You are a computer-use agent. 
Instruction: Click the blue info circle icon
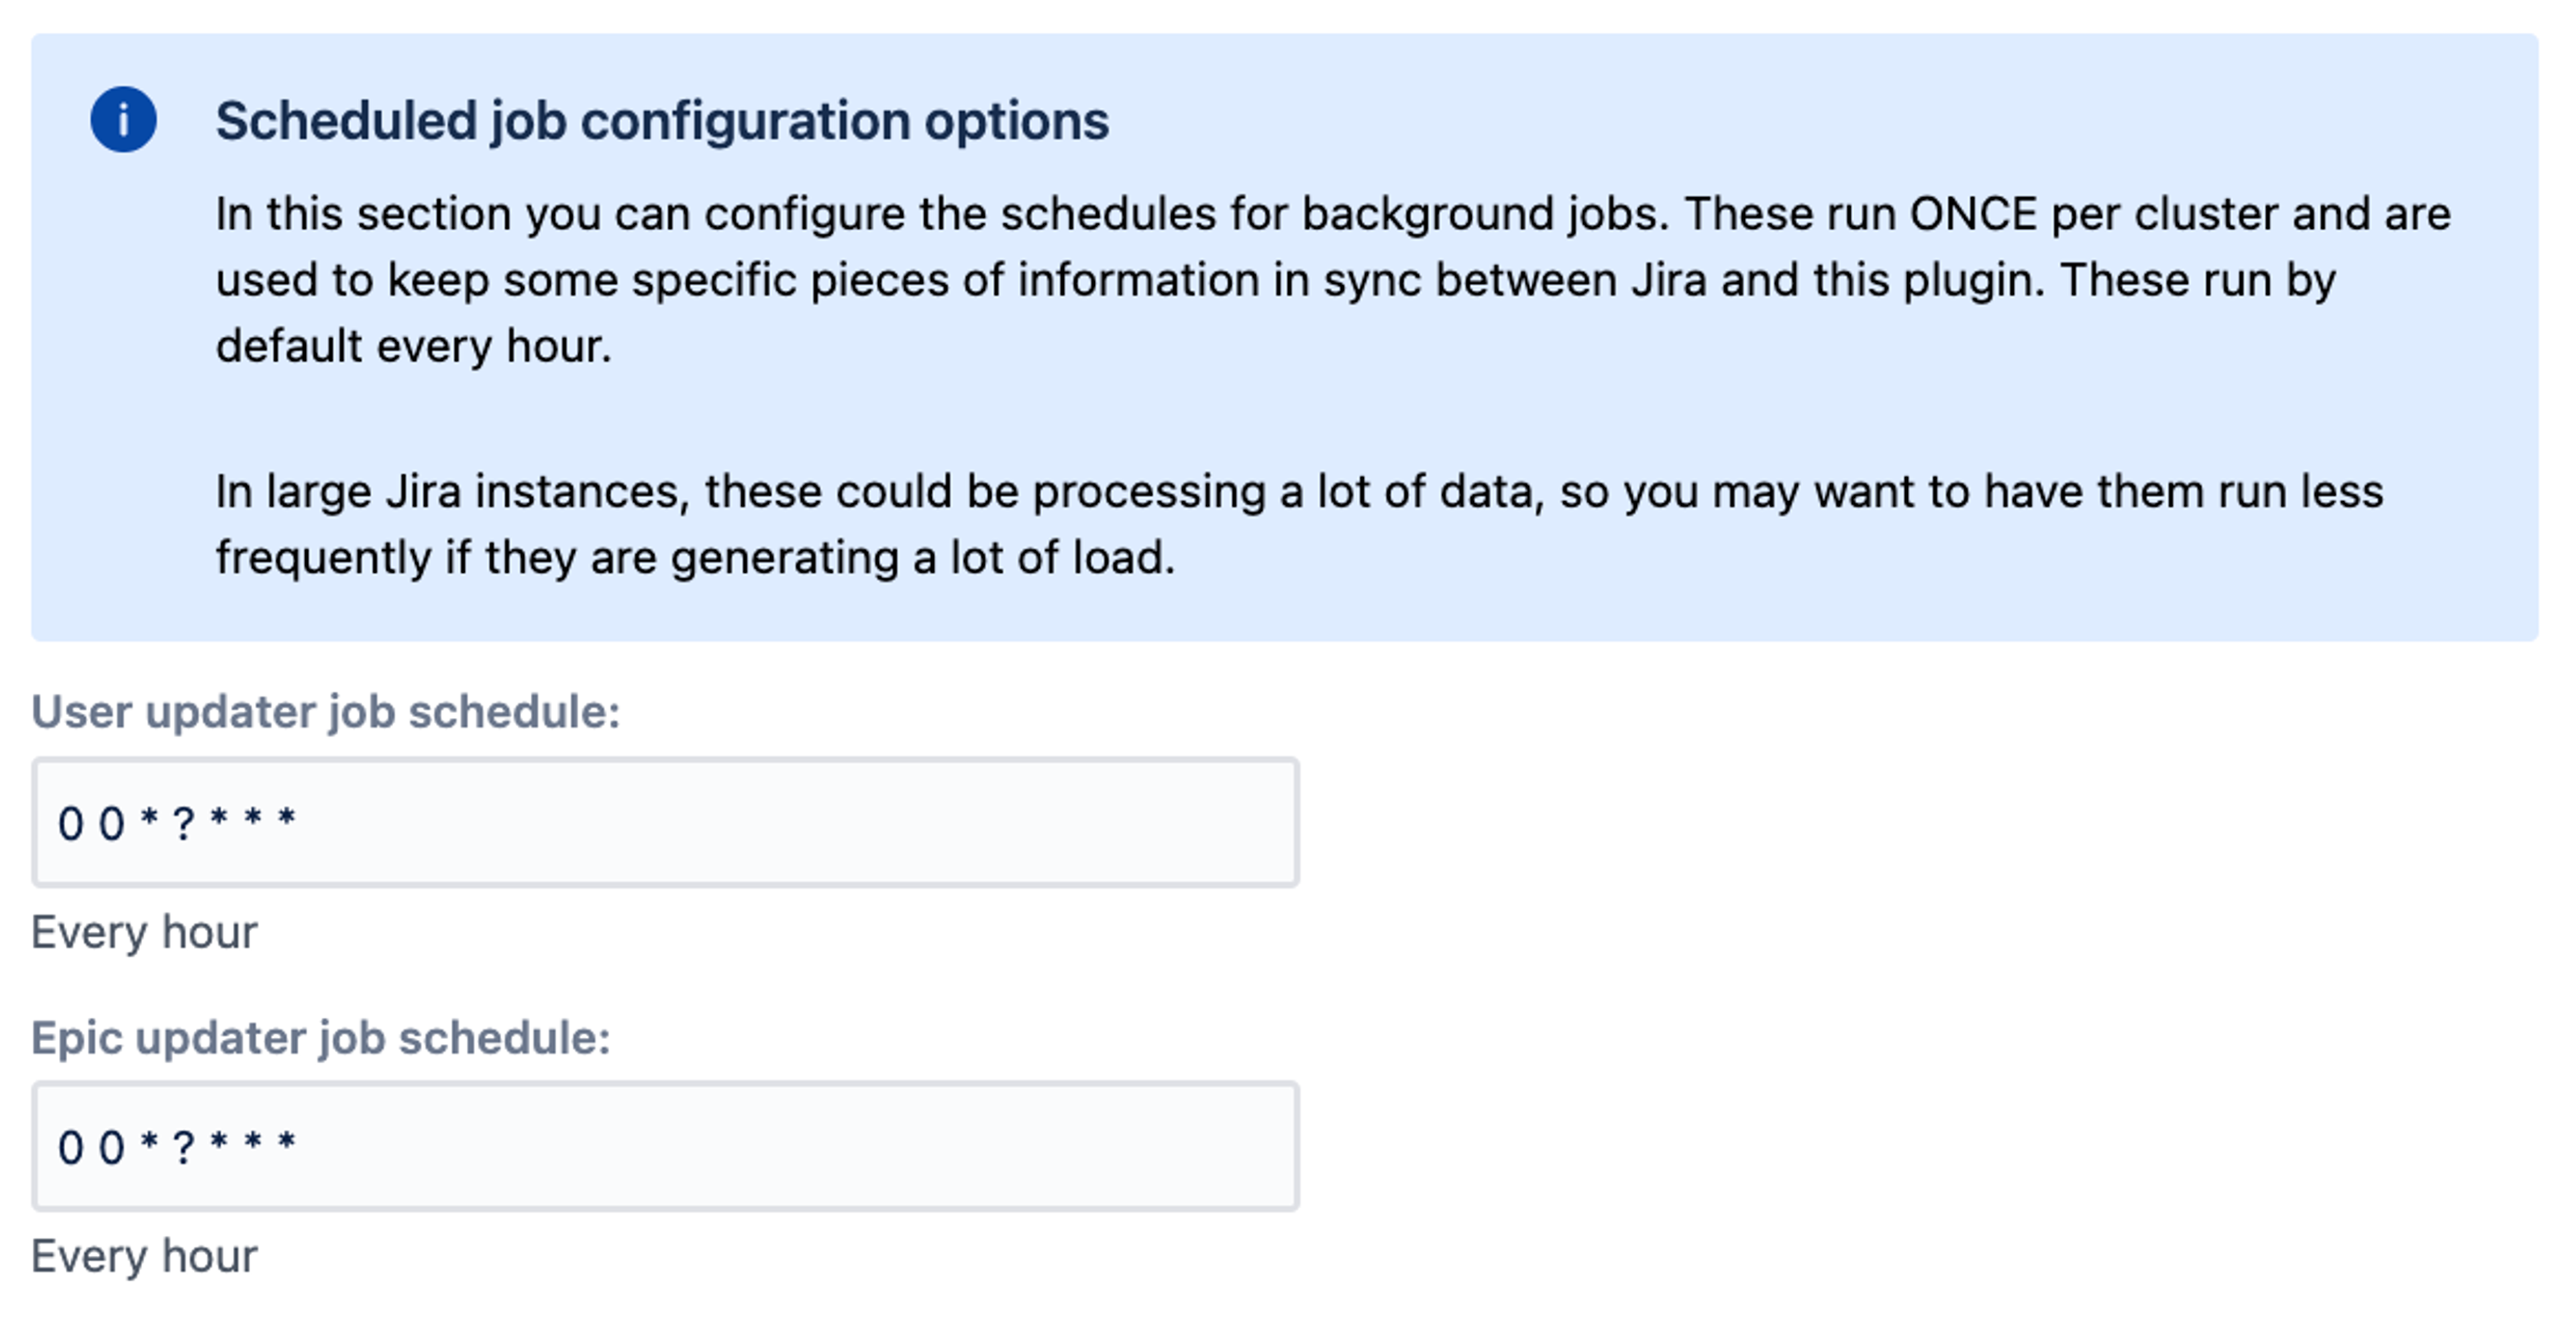pyautogui.click(x=123, y=120)
